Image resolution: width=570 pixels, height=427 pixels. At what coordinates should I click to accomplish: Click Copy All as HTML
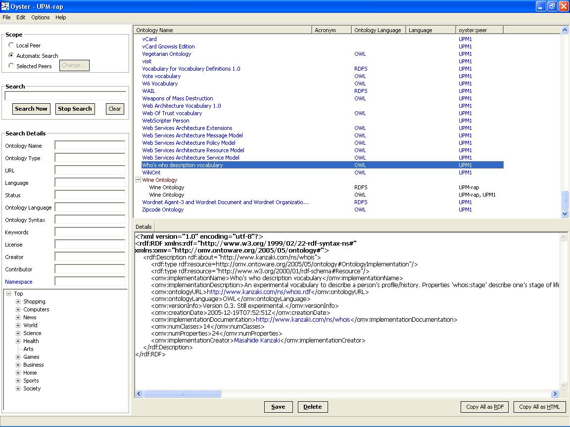point(539,407)
